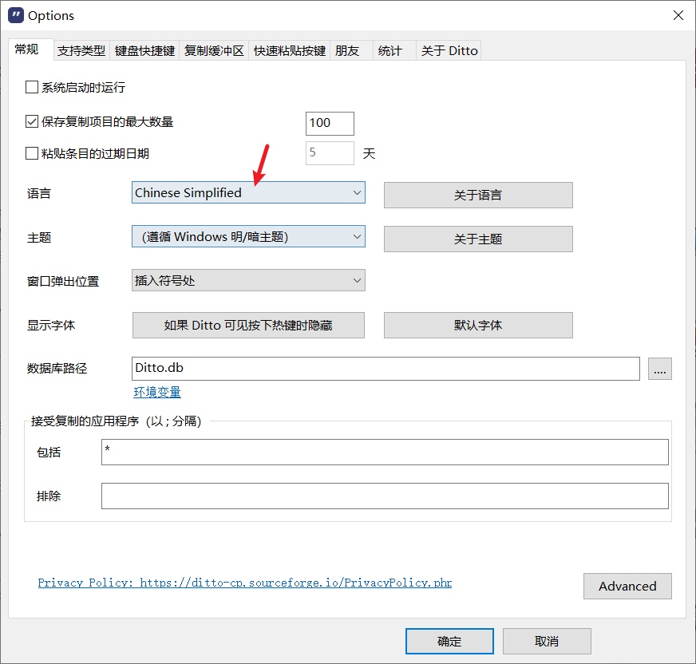Go to the 快速粘贴按键 tab
The height and width of the screenshot is (664, 696).
(x=290, y=50)
